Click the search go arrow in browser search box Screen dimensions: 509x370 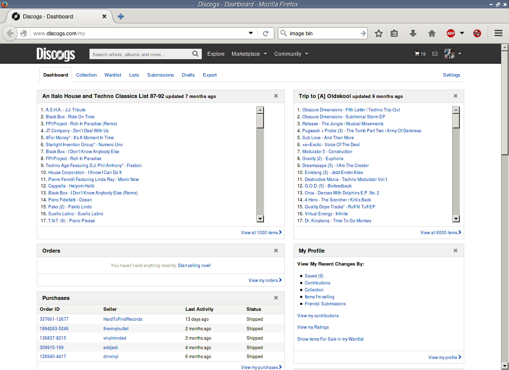coord(363,33)
